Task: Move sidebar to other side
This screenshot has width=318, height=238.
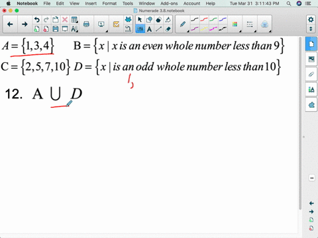Action: [x=312, y=178]
